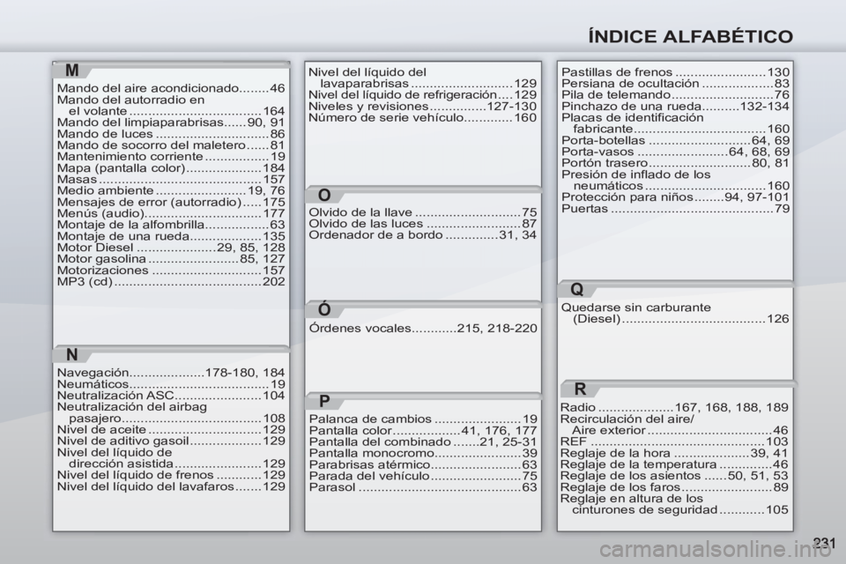Screen dimensions: 846x564
Task: Select entry Neumáticos 19
Action: (x=171, y=384)
